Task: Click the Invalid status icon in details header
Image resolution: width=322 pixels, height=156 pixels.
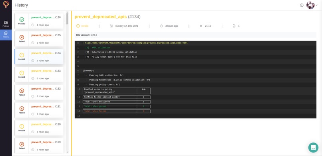Action: click(x=78, y=26)
